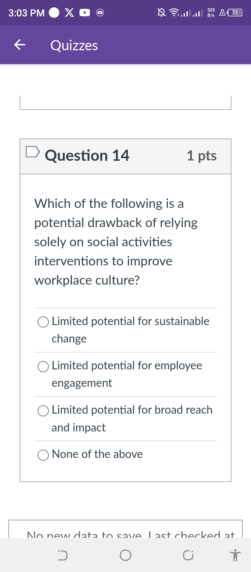This screenshot has width=251, height=572.
Task: Open the accessibility shortcut icon
Action: (236, 555)
